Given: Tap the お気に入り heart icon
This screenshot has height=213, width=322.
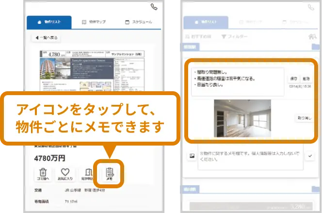Looking at the screenshot, I should 65,174.
